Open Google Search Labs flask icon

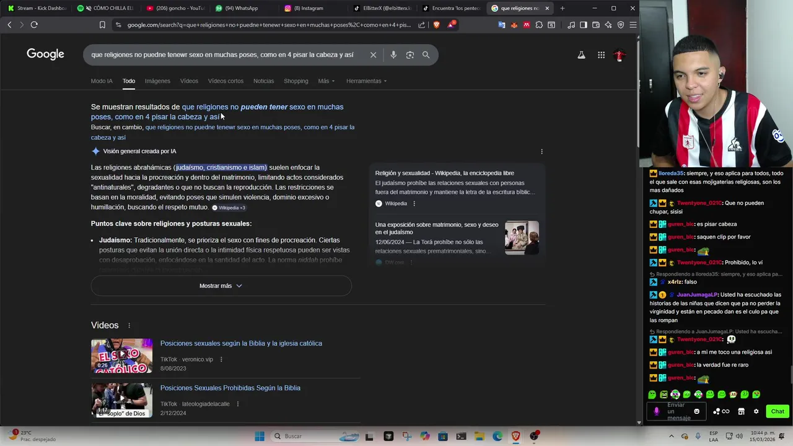tap(581, 55)
